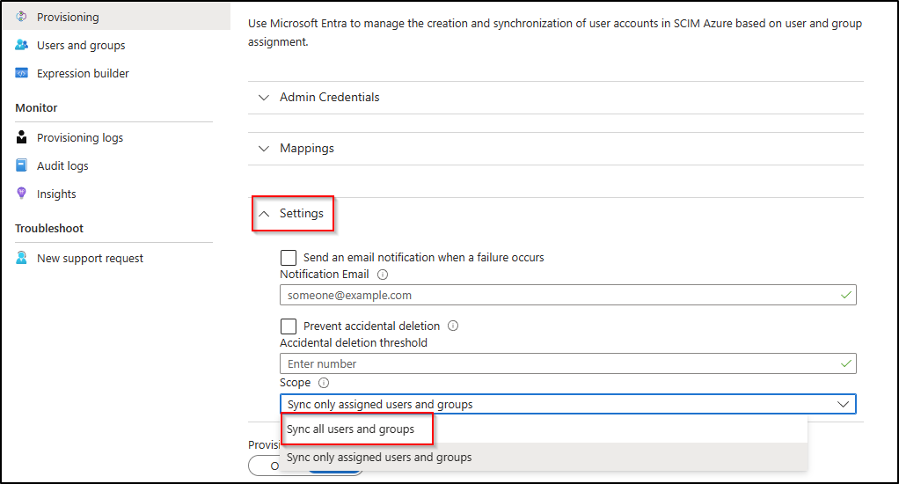Click the Accidental deletion threshold field
This screenshot has height=484, width=899.
559,363
